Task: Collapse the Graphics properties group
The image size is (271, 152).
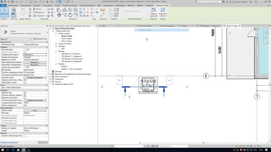Action: 47,47
